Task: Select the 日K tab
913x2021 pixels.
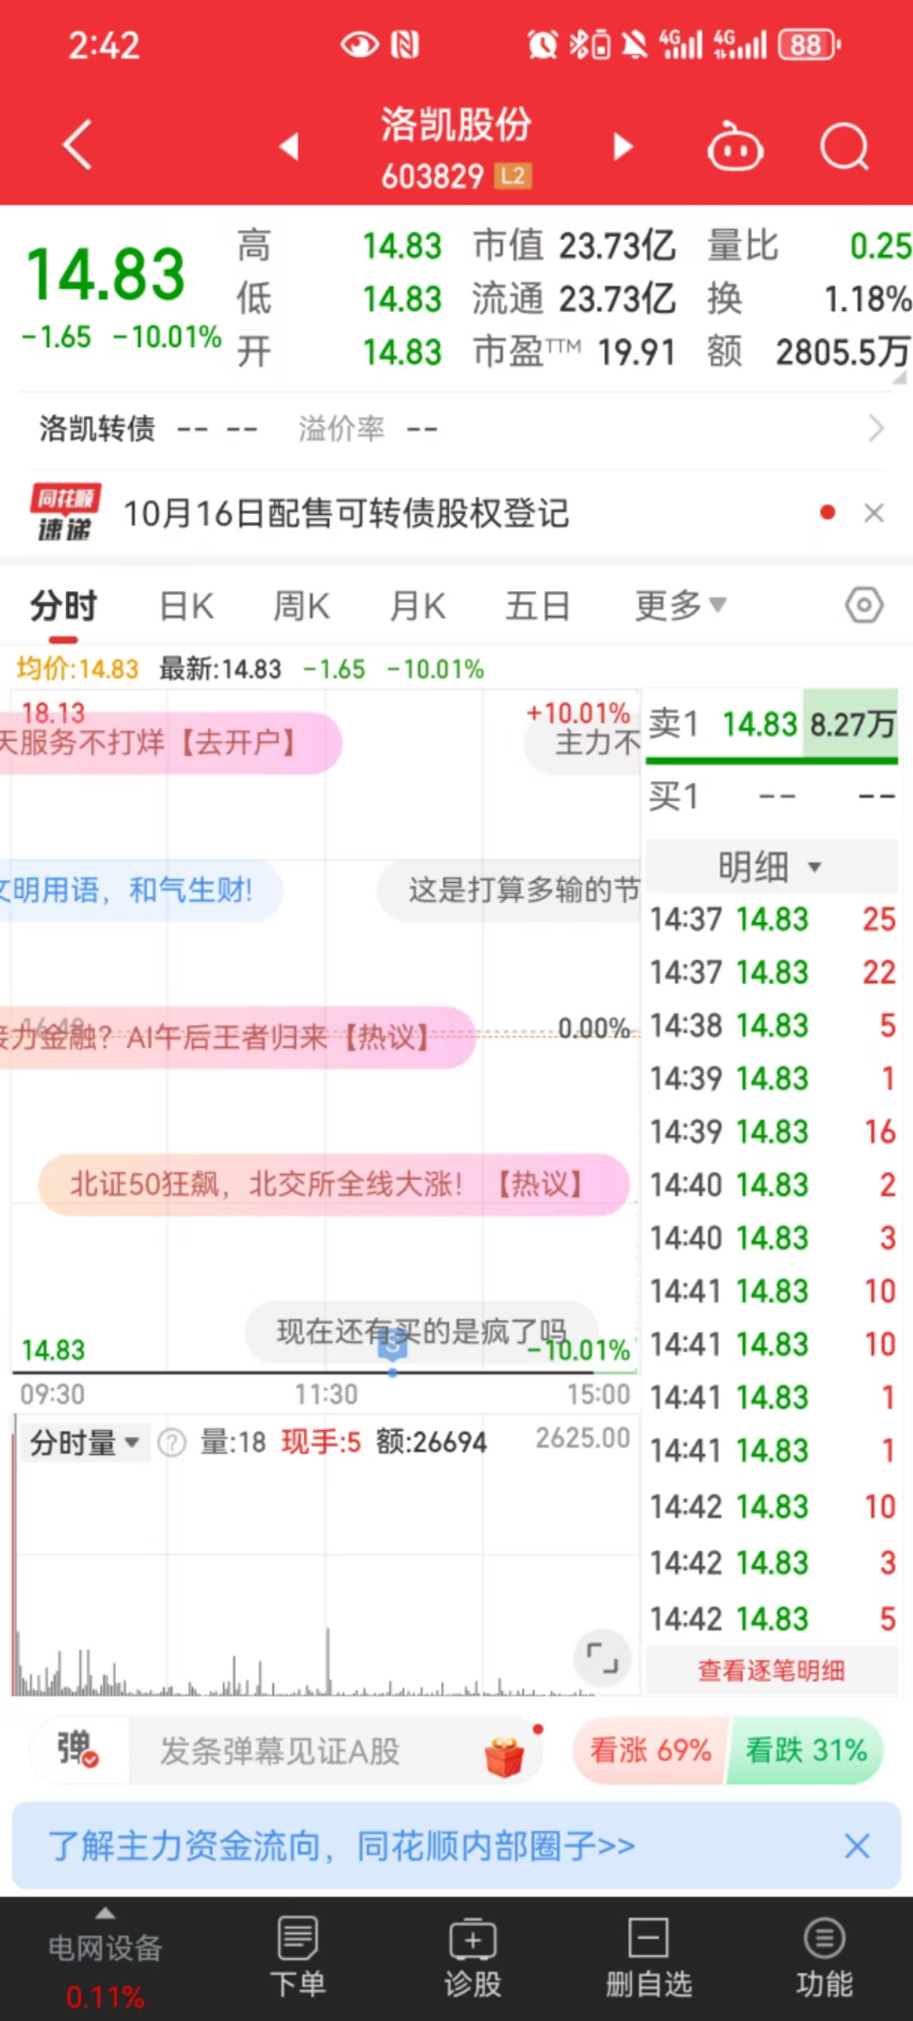Action: pos(186,607)
